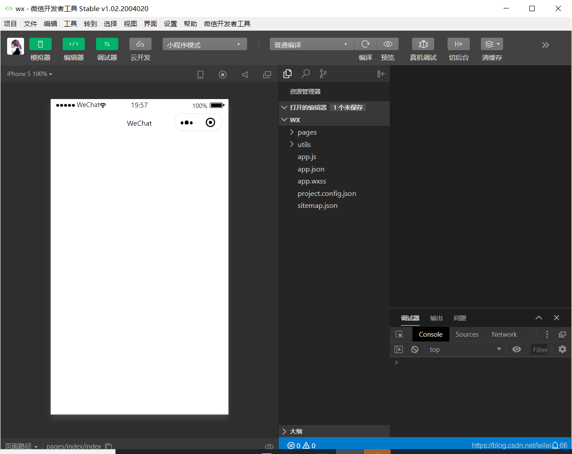Viewport: 572px width, 454px height.
Task: Open the top context dropdown
Action: 465,350
